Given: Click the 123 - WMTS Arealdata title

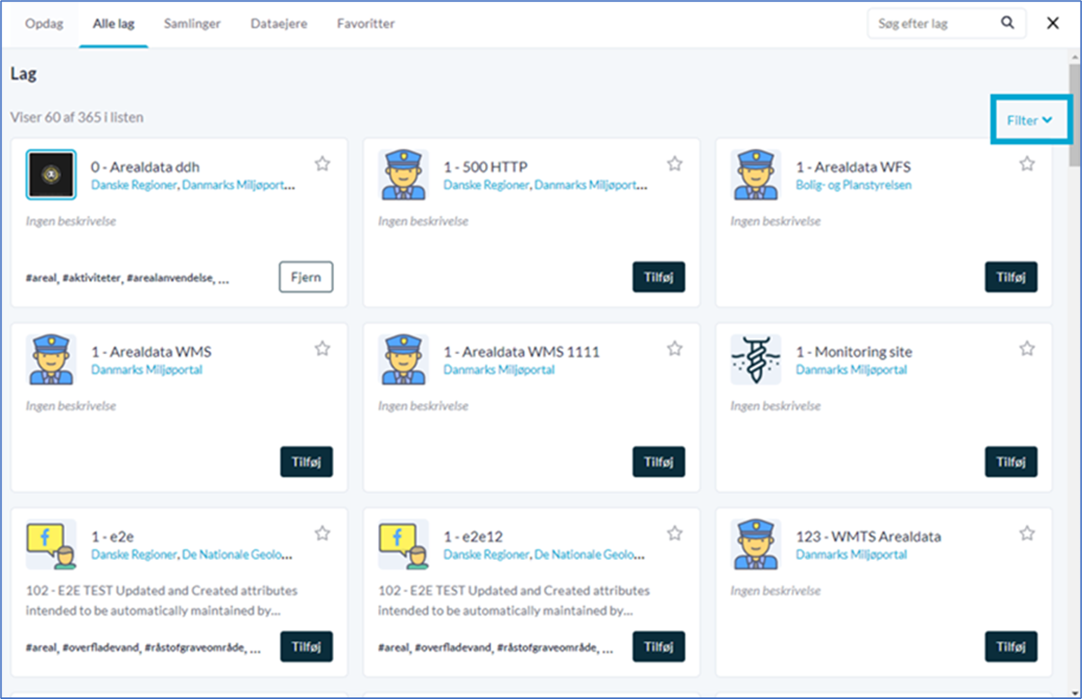Looking at the screenshot, I should 868,537.
